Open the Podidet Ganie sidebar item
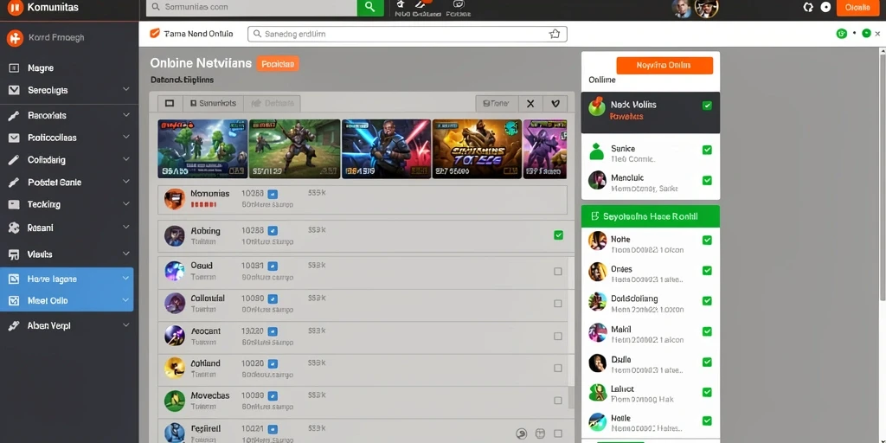Image resolution: width=886 pixels, height=443 pixels. (x=67, y=182)
